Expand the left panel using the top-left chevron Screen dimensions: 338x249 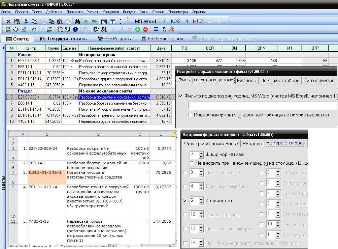3,48
